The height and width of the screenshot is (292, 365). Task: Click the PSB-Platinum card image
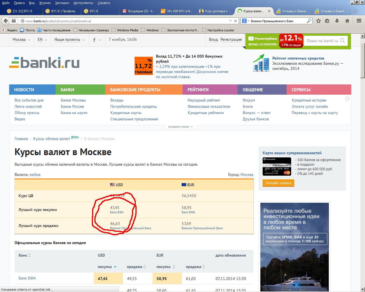pos(277,167)
